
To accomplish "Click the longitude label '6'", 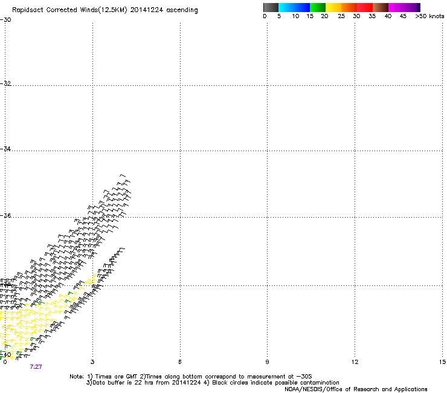I will (x=180, y=362).
